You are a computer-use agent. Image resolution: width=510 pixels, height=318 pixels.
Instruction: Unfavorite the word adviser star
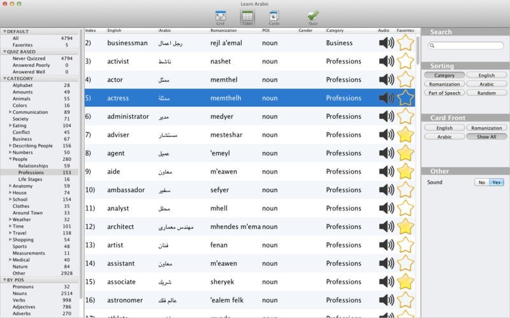click(x=405, y=135)
